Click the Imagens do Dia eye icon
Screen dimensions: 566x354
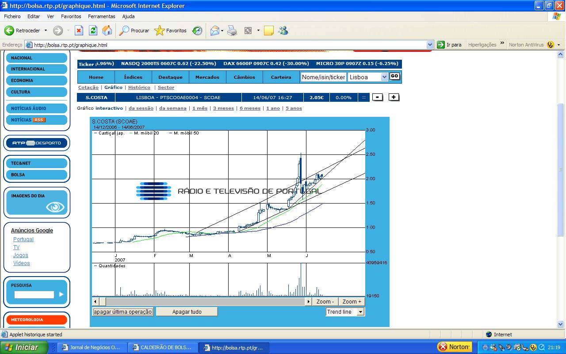coord(55,207)
